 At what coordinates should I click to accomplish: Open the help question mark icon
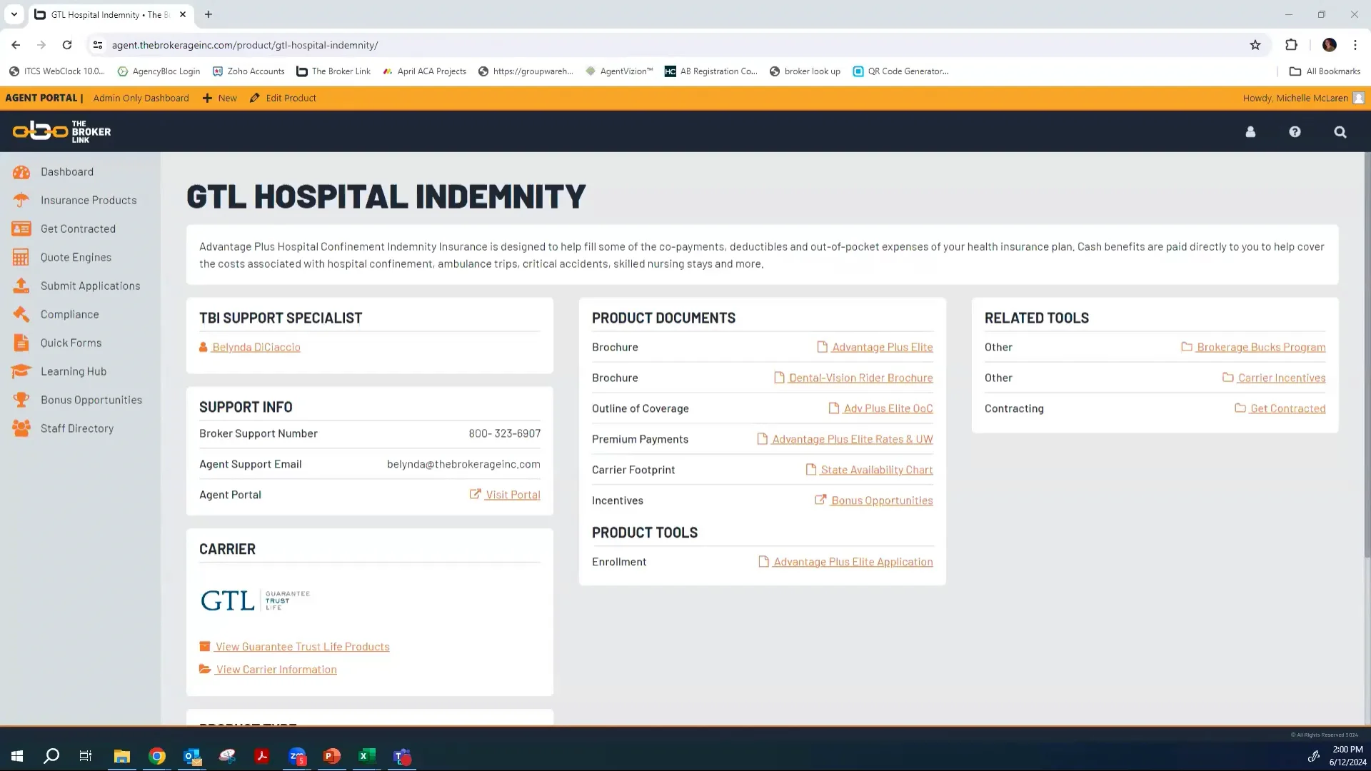click(1295, 132)
